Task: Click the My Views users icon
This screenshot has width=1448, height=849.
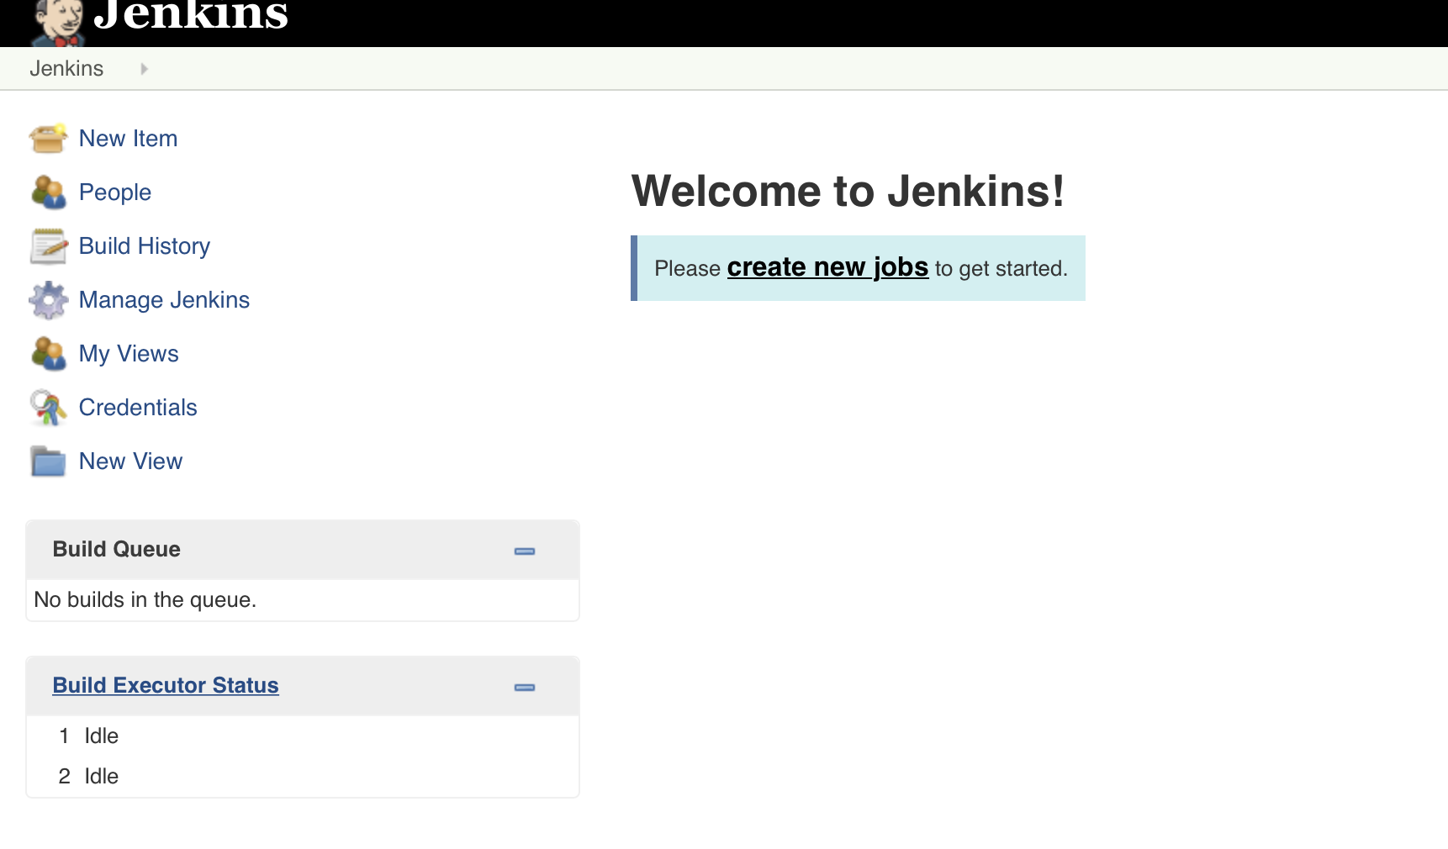Action: point(48,354)
